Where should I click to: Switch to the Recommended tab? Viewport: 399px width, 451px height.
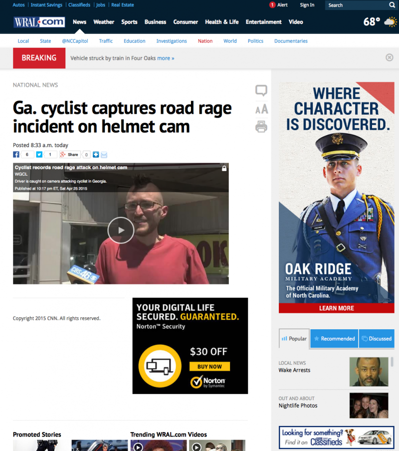(334, 339)
